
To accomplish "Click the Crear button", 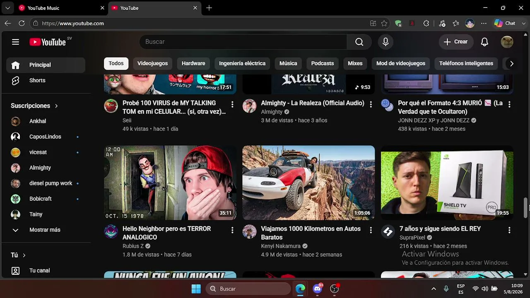I will point(456,42).
